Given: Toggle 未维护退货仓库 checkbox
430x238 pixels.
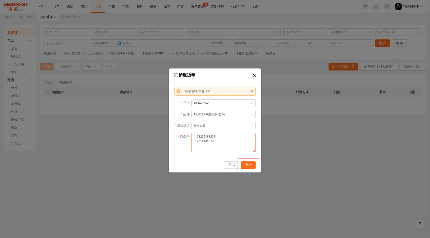Looking at the screenshot, I should (x=233, y=53).
